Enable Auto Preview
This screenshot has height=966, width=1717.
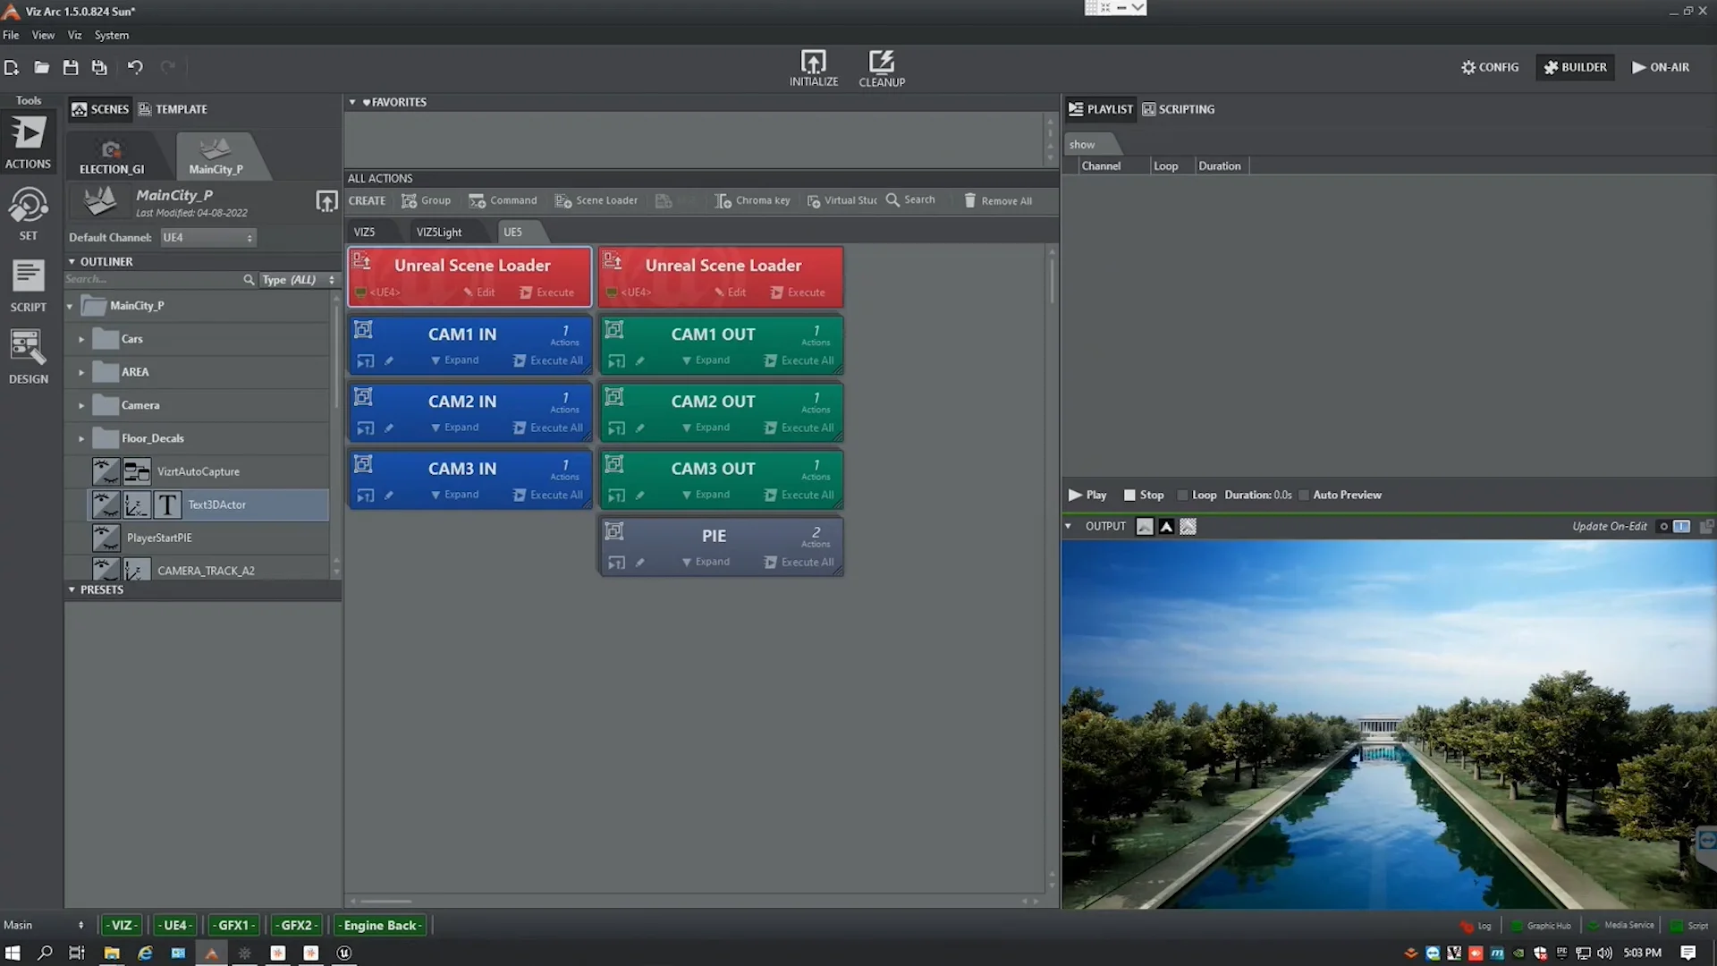1304,495
